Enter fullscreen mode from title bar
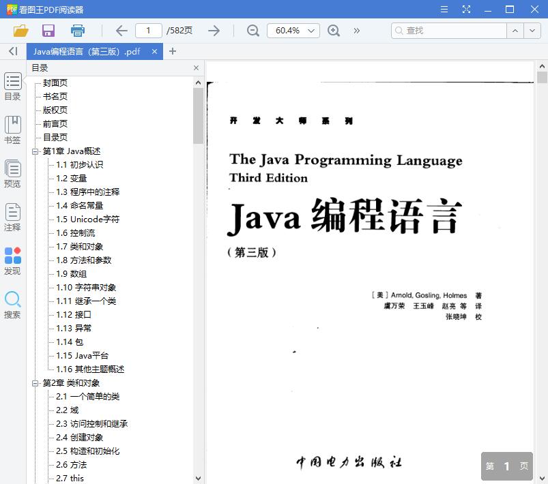This screenshot has width=548, height=484. point(466,10)
